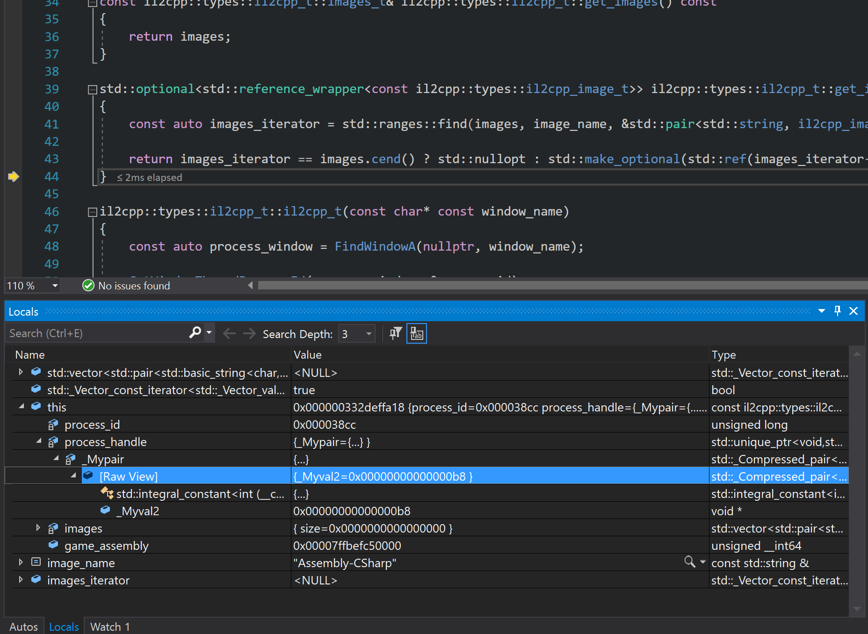This screenshot has height=634, width=868.
Task: Click the No issues found status indicator
Action: click(134, 286)
